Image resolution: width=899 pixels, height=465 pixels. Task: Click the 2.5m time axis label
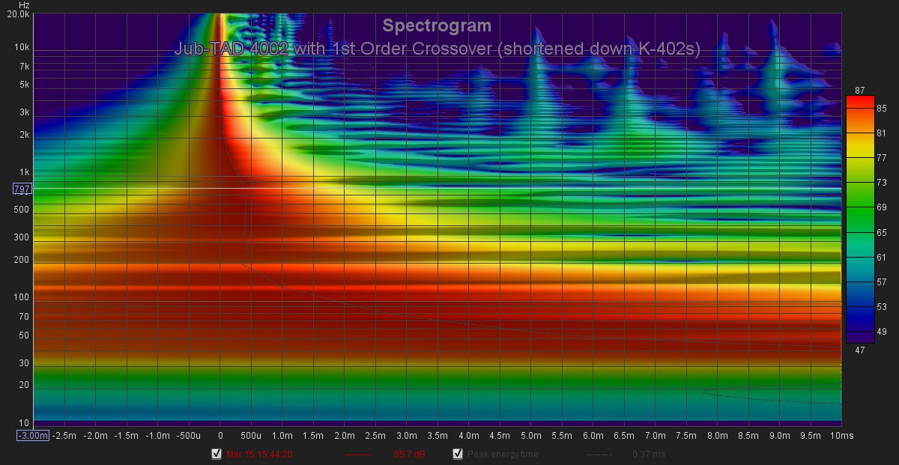[x=375, y=435]
